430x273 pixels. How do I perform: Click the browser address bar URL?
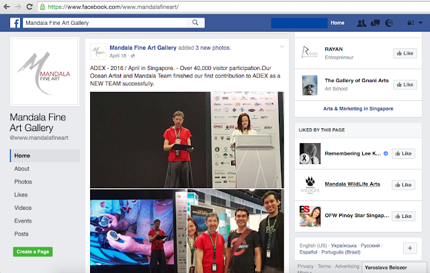(113, 7)
